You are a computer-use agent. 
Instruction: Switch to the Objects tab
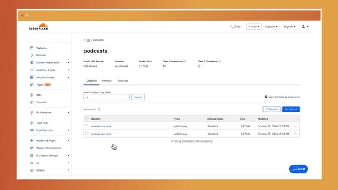coord(91,81)
